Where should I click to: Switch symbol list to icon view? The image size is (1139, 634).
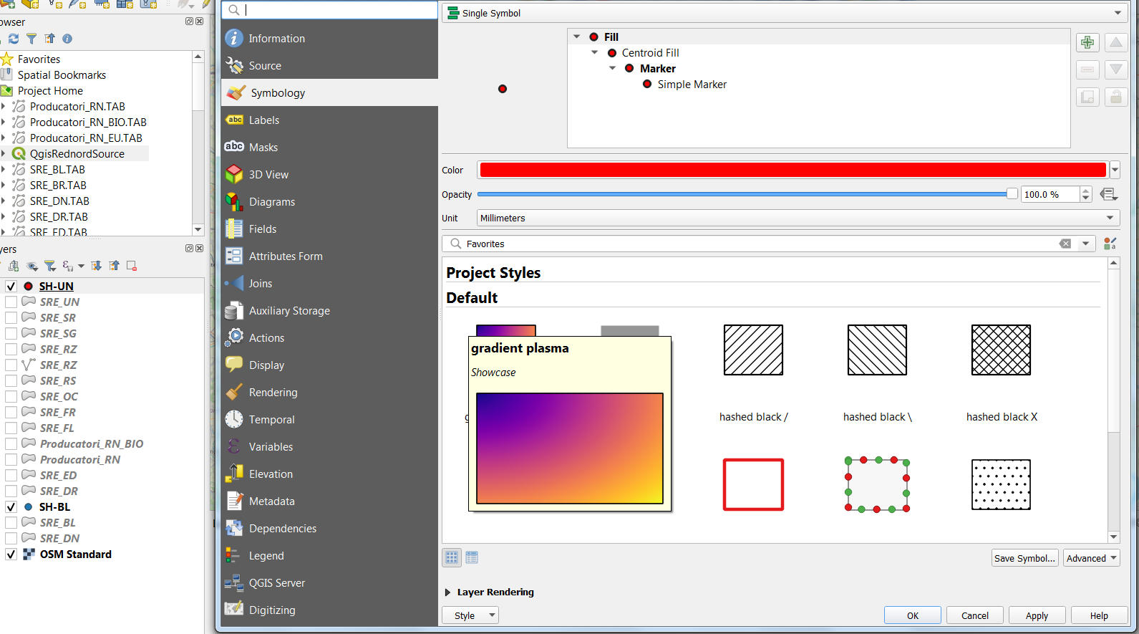(x=452, y=557)
